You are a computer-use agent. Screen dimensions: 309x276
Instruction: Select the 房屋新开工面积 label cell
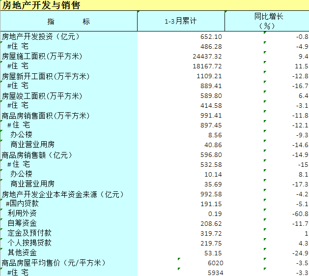[x=46, y=76]
